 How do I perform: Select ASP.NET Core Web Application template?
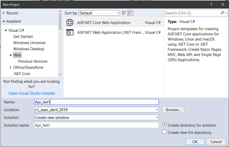[114, 23]
